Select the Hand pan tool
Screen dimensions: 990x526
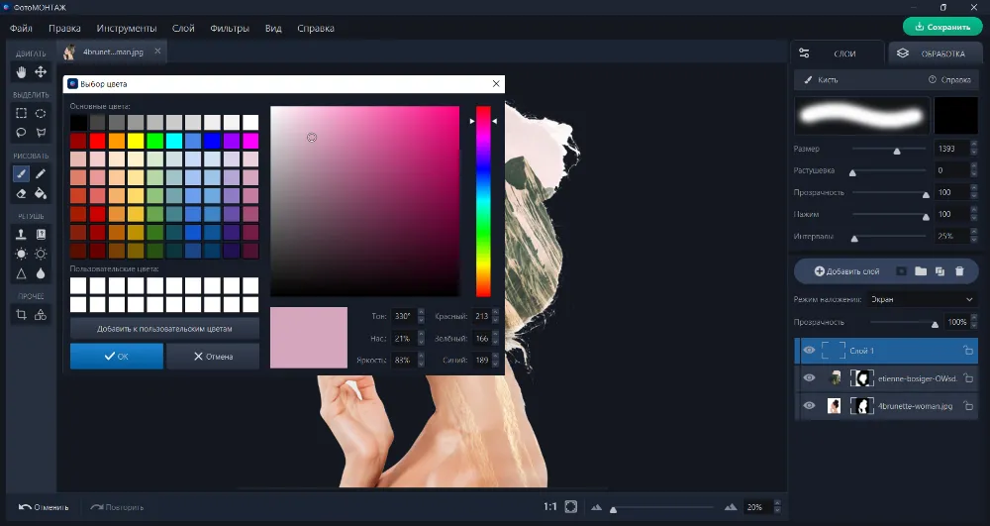21,72
